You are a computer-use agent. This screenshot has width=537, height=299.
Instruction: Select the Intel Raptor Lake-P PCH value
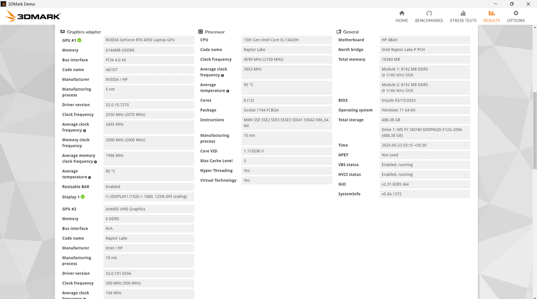click(425, 50)
